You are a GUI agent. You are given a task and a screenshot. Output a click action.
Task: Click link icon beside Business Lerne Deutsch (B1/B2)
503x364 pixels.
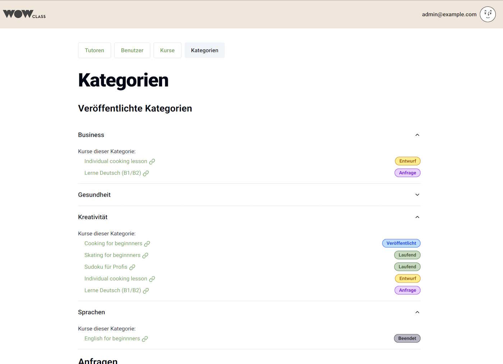(x=146, y=173)
